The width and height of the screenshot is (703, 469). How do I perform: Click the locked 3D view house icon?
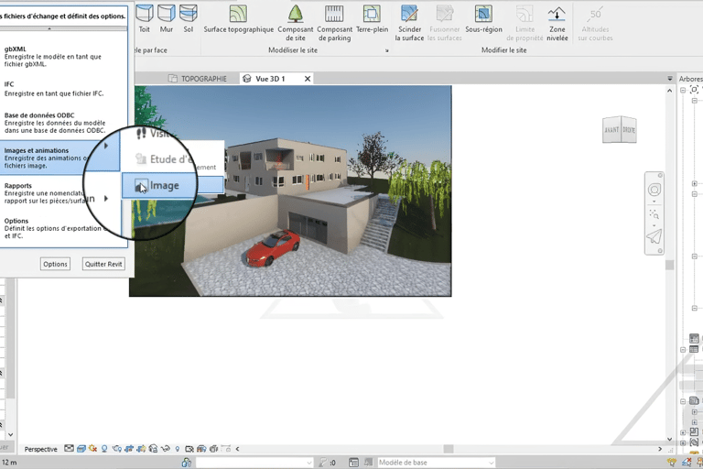154,448
